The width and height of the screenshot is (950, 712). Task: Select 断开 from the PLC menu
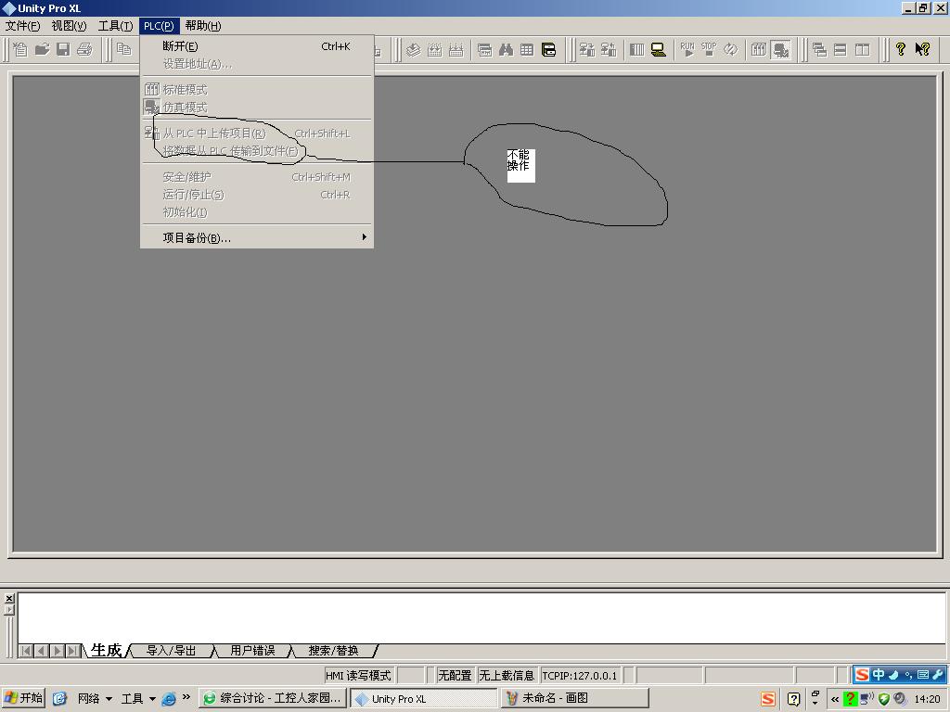pyautogui.click(x=180, y=46)
